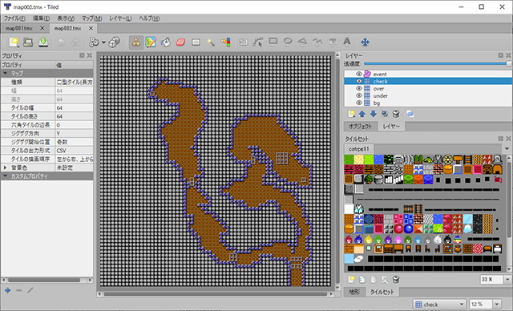Select the Stamp Brush tool
Screen dimensions: 513x311
(x=135, y=42)
